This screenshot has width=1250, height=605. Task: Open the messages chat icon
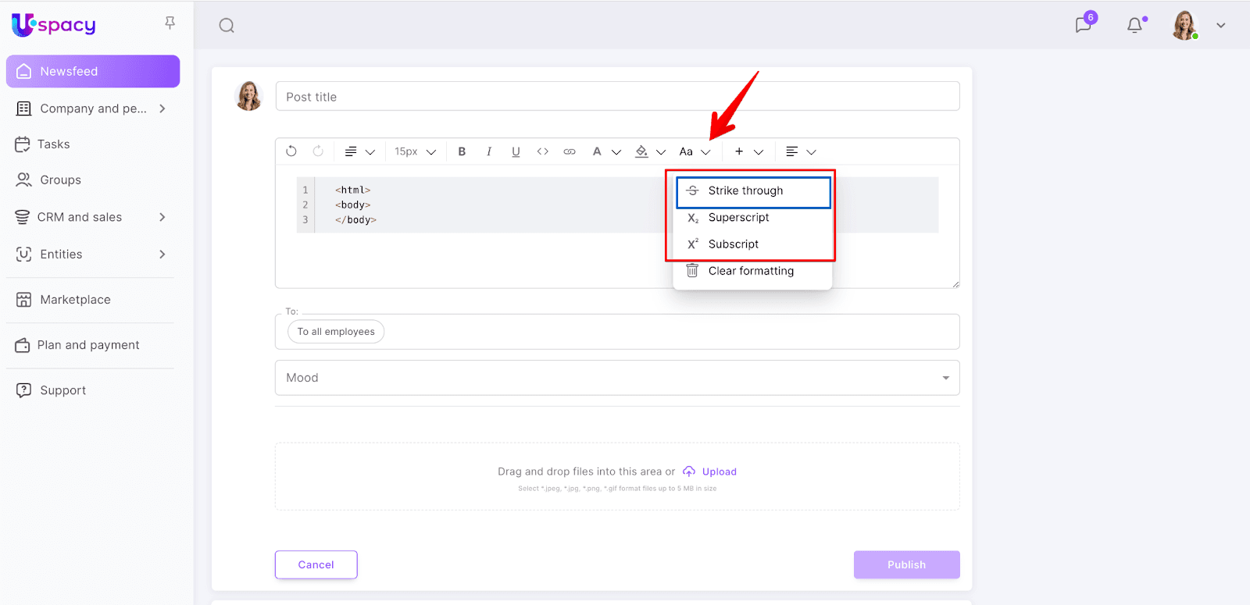[x=1084, y=25]
